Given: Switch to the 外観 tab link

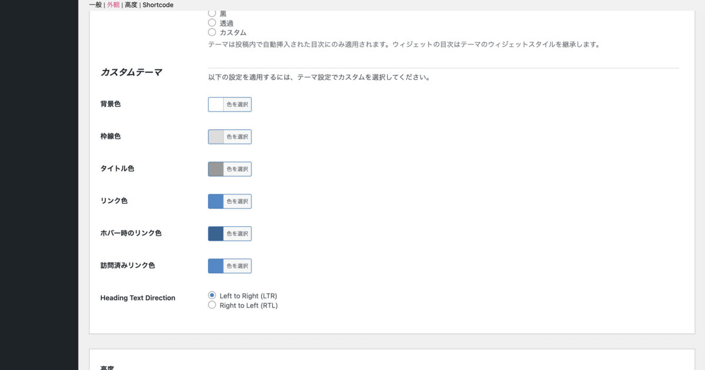Looking at the screenshot, I should click(113, 5).
